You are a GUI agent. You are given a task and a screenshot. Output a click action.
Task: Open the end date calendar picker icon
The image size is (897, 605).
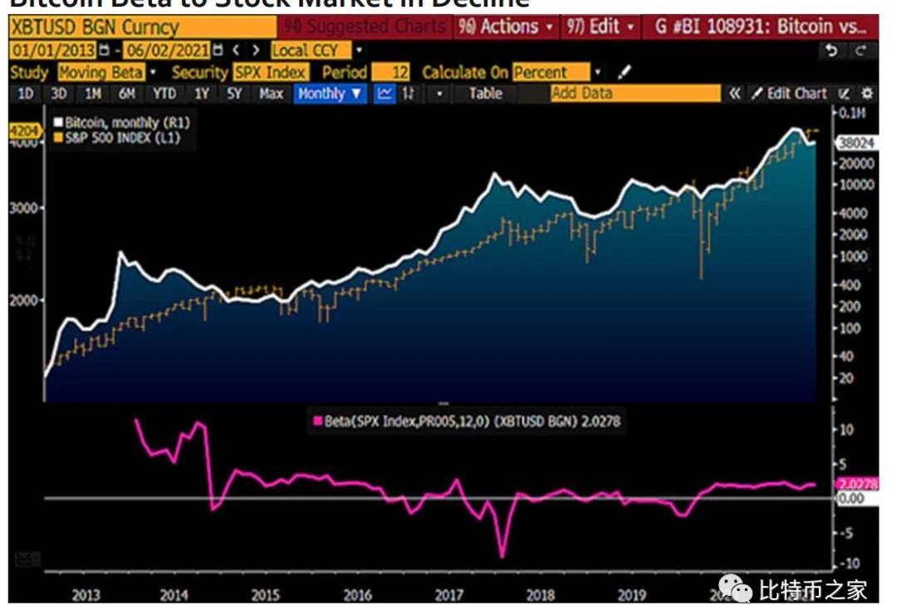point(218,51)
